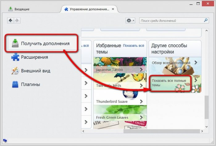Click Показать всё link for featured themes
Screen dimensions: 216x146
point(133,45)
